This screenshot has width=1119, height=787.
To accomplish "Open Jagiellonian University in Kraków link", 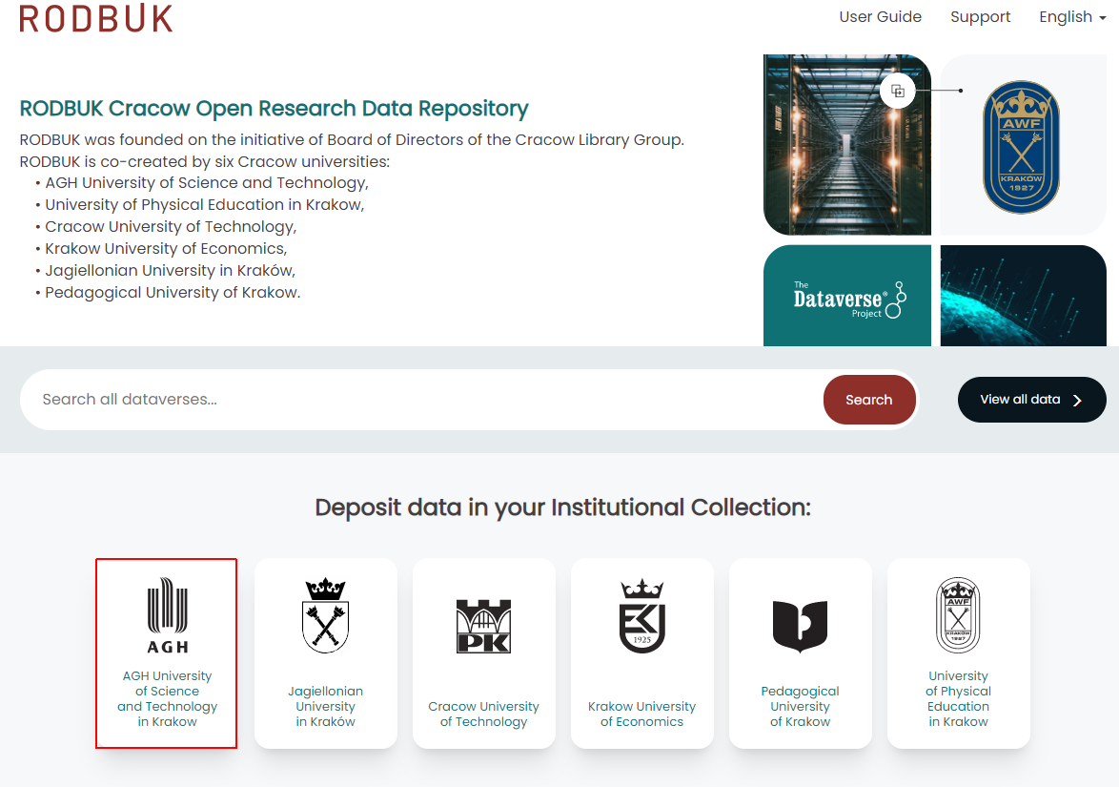I will tap(325, 706).
